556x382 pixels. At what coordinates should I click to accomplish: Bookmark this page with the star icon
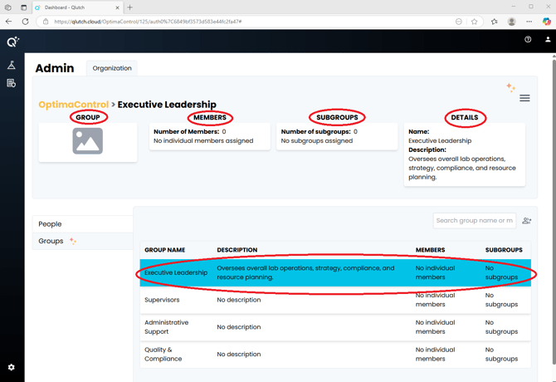tap(474, 22)
